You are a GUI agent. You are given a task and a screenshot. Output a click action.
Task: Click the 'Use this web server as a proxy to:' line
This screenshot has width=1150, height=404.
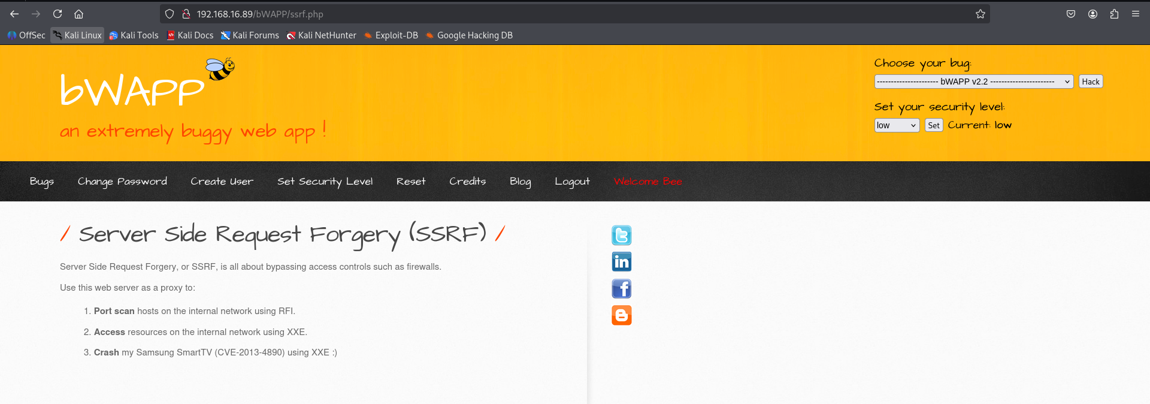[x=128, y=288]
